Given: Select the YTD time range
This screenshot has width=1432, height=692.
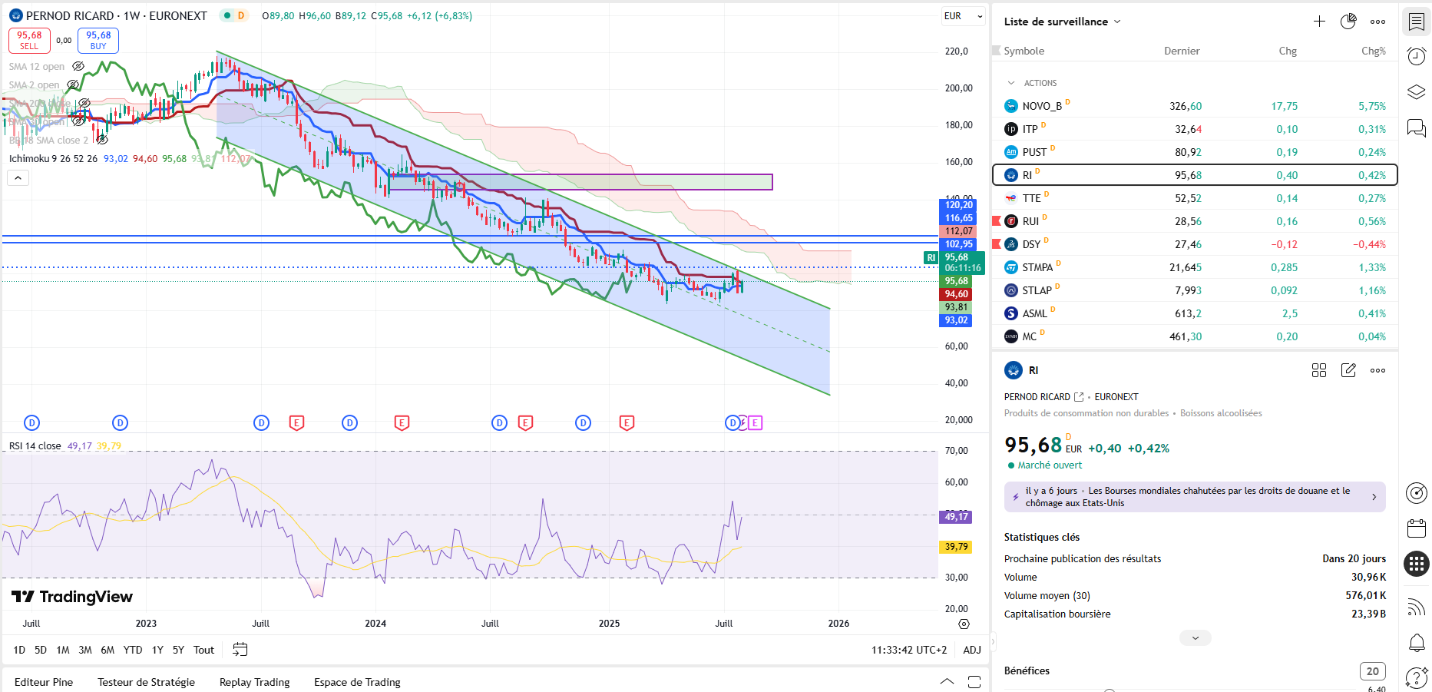Looking at the screenshot, I should pyautogui.click(x=133, y=650).
